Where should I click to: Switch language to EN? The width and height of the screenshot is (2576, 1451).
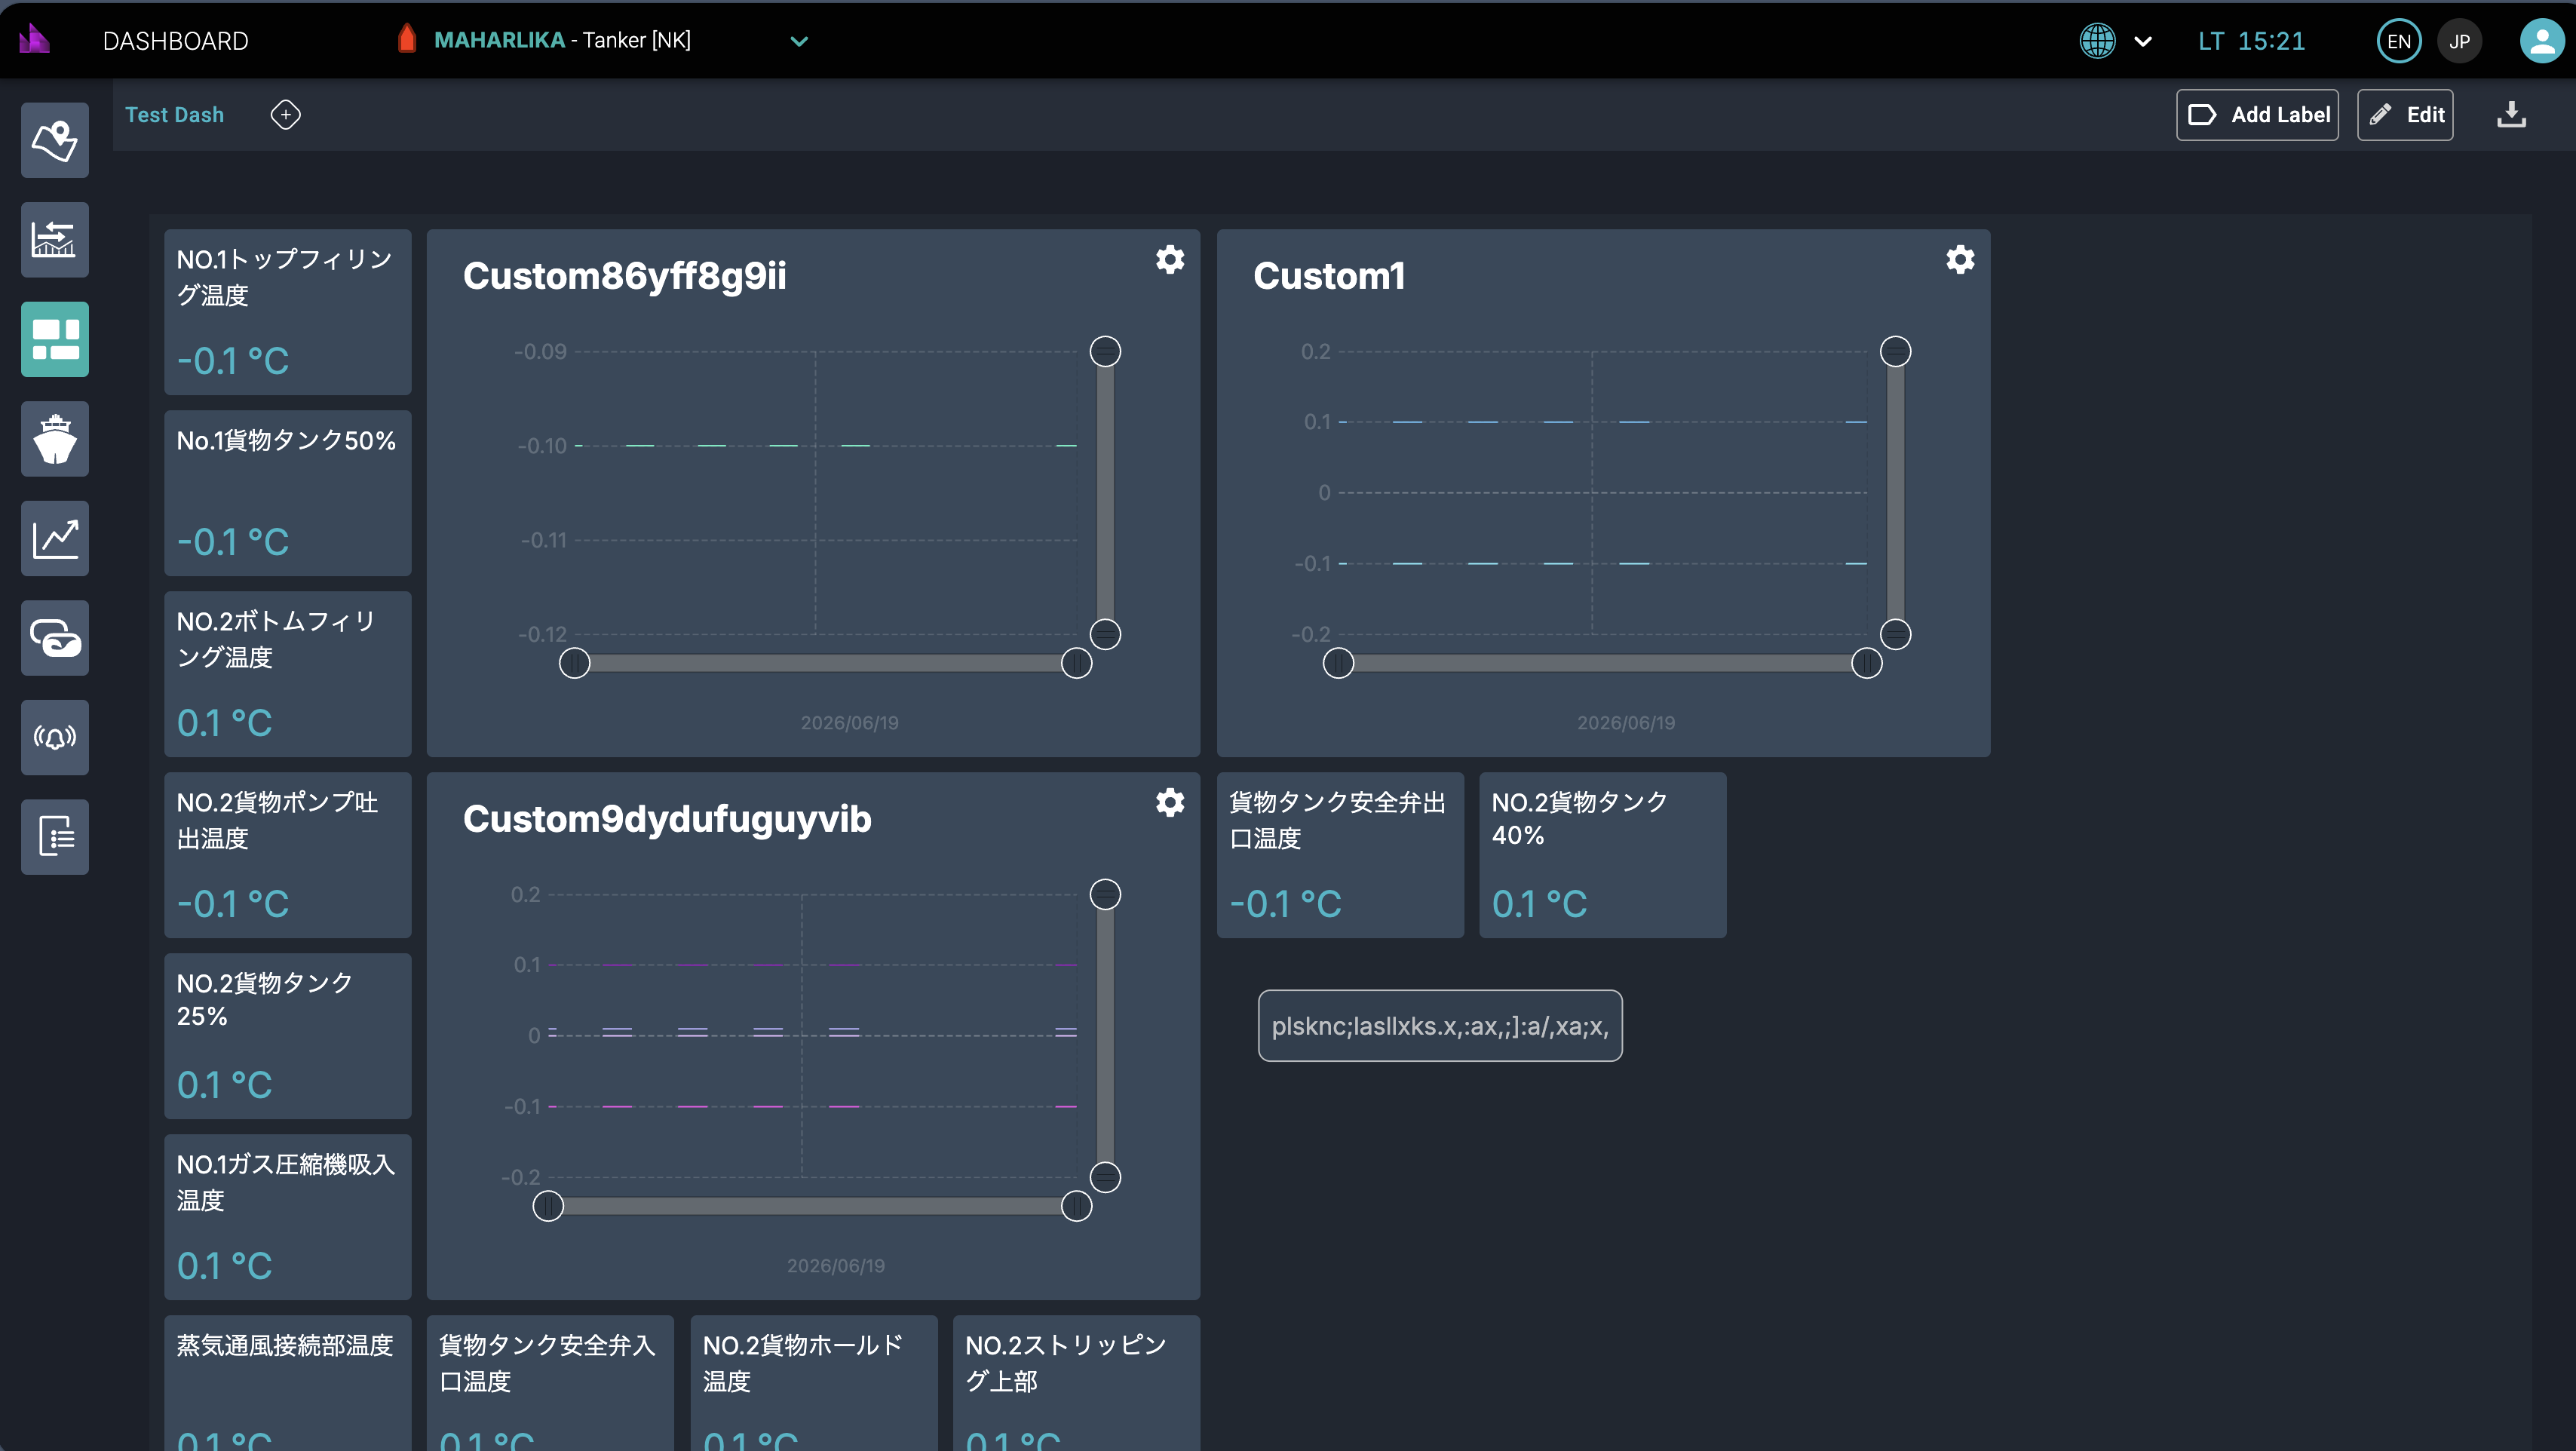coord(2398,41)
